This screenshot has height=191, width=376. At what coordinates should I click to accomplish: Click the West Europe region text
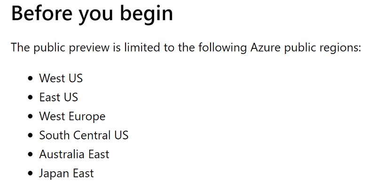pyautogui.click(x=72, y=116)
